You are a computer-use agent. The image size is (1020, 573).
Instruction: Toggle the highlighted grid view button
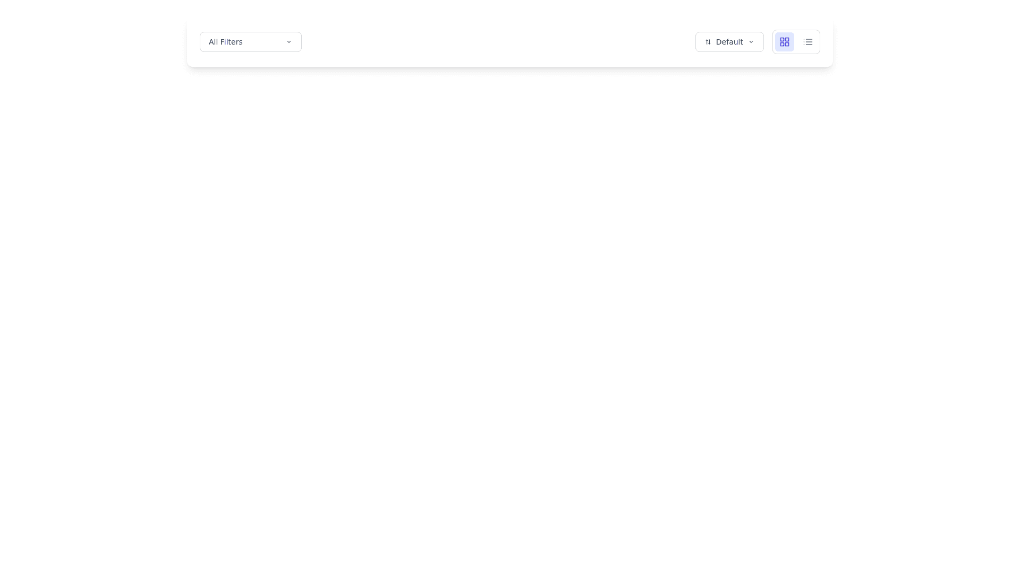tap(784, 42)
